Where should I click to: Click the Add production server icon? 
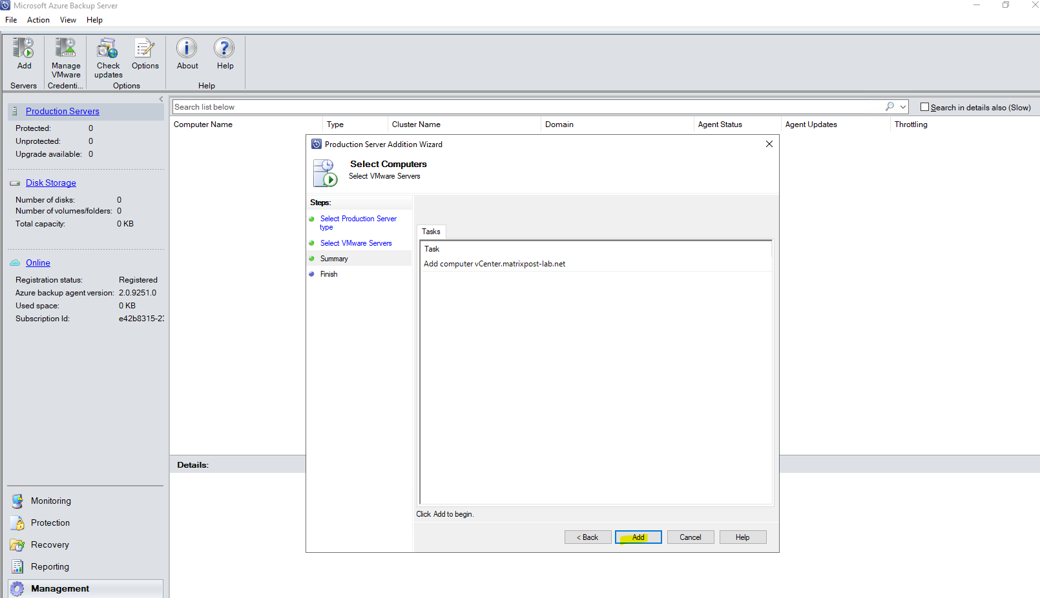coord(24,48)
